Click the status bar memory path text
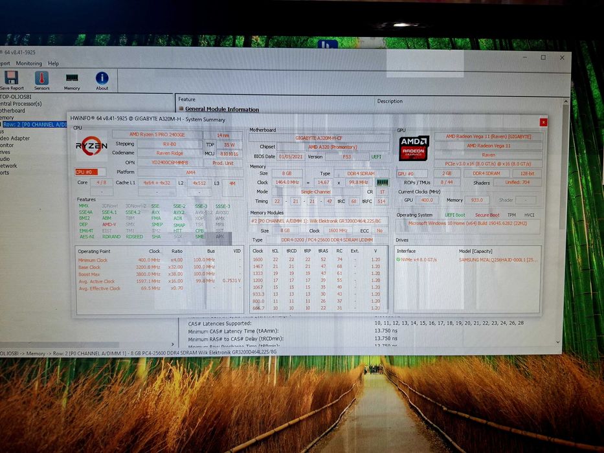 [139, 353]
